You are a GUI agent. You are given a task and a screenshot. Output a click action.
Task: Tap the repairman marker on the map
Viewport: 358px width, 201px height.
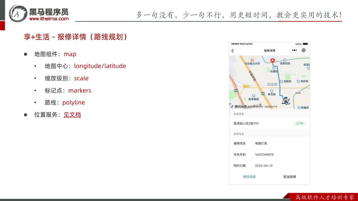(x=286, y=101)
